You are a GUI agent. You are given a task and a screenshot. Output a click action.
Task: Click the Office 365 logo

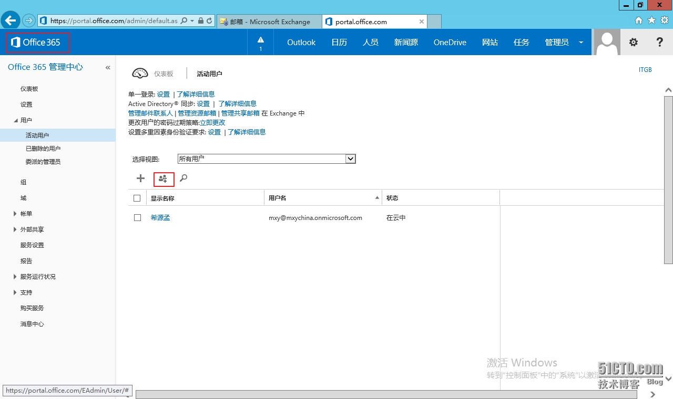tap(37, 43)
